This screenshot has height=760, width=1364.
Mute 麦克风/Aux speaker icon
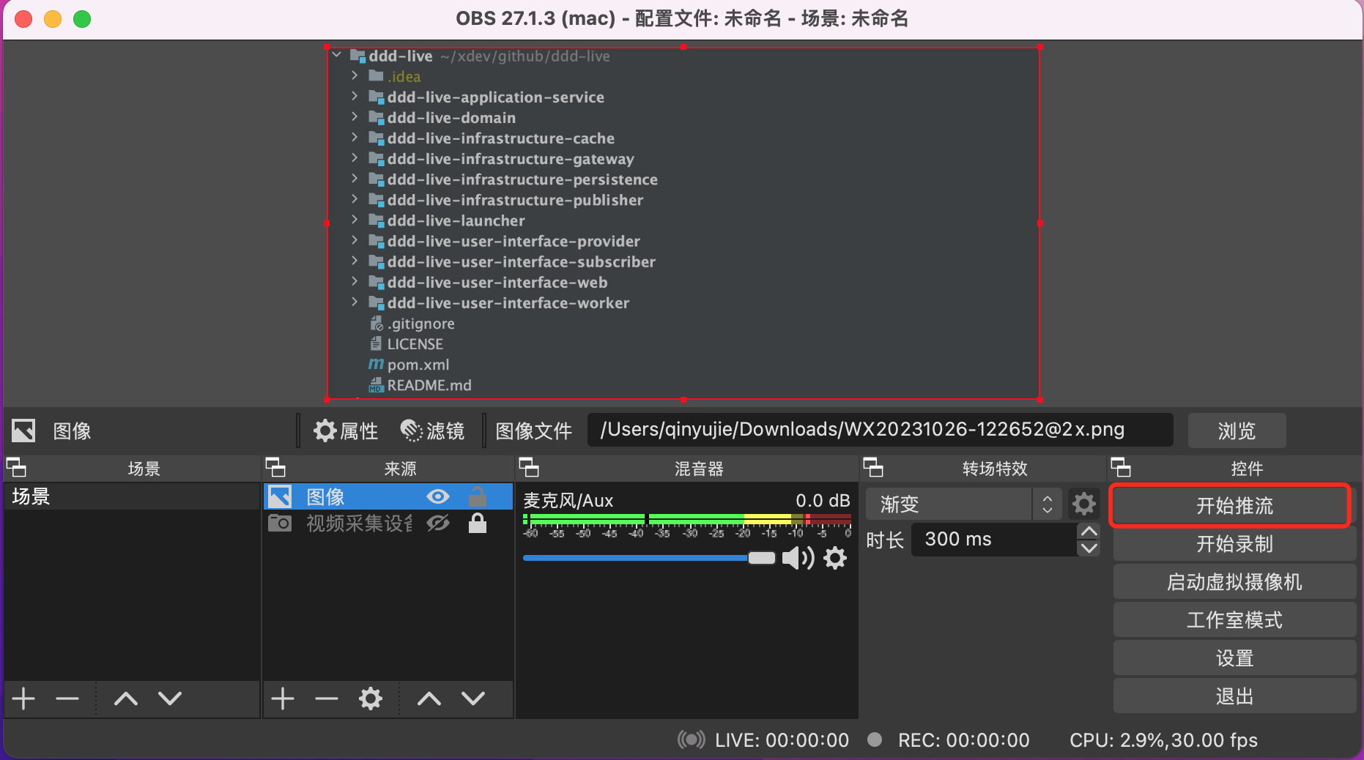pyautogui.click(x=798, y=558)
